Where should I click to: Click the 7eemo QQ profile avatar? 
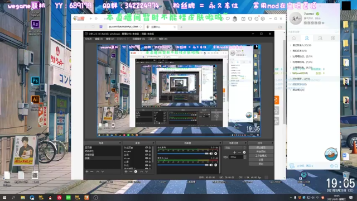(296, 18)
